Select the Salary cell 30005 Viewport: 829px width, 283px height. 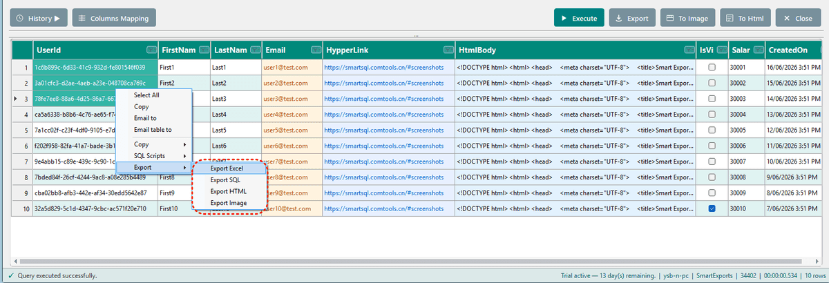click(745, 130)
